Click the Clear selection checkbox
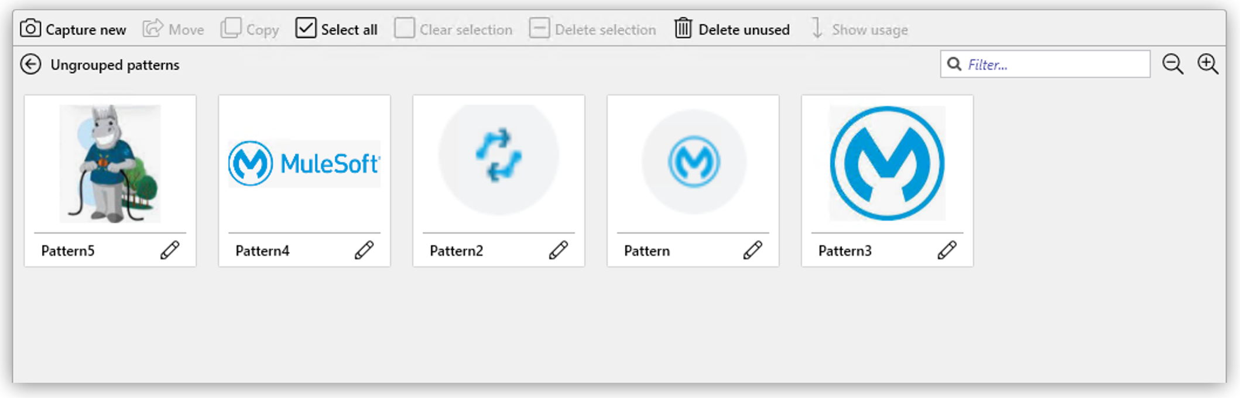 click(405, 28)
